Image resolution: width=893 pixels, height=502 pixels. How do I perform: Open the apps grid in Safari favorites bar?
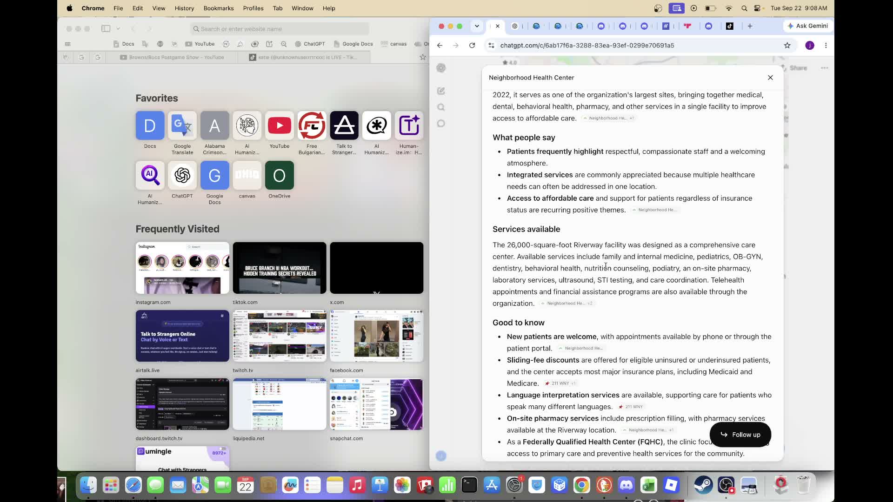[67, 44]
